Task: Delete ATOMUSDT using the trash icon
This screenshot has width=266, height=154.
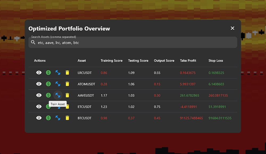Action: click(67, 84)
